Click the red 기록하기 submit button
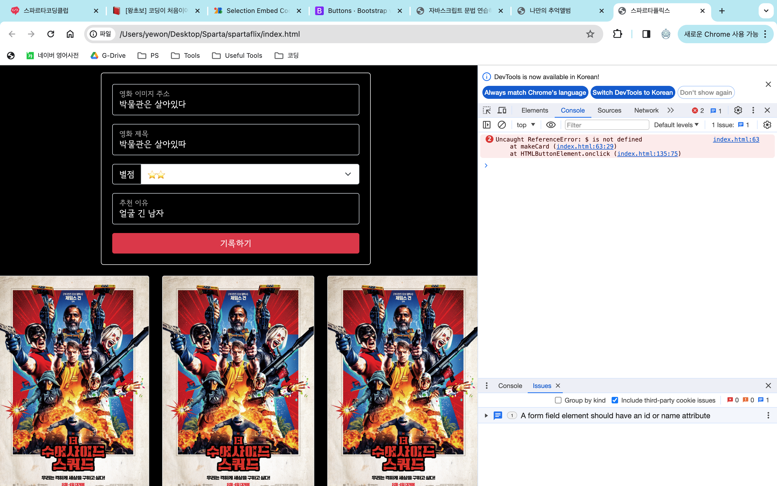The width and height of the screenshot is (777, 486). tap(236, 243)
